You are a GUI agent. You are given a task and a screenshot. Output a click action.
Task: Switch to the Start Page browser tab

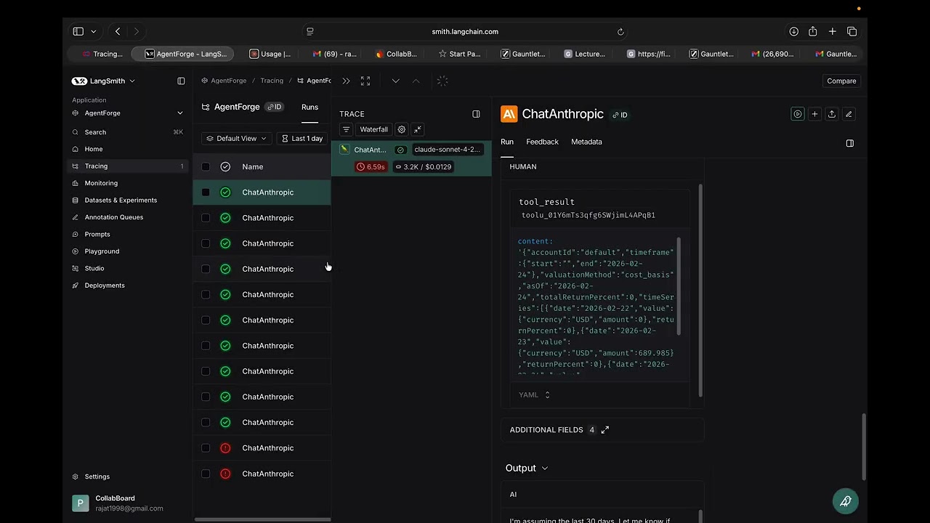pos(459,54)
